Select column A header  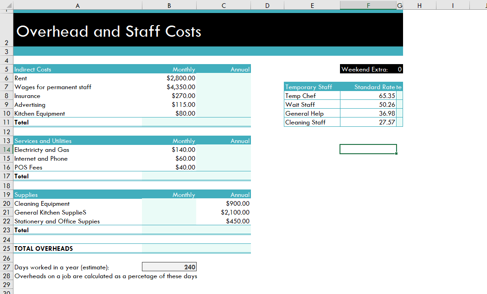coord(77,5)
